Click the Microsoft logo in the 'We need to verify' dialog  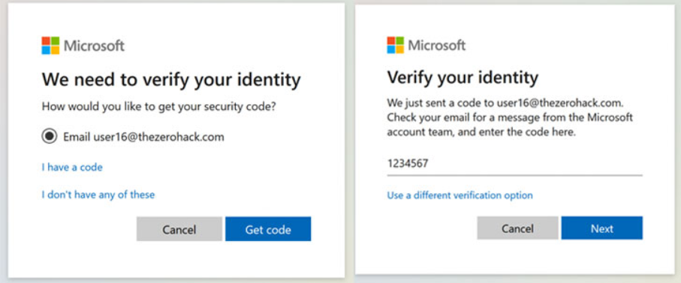[x=50, y=46]
